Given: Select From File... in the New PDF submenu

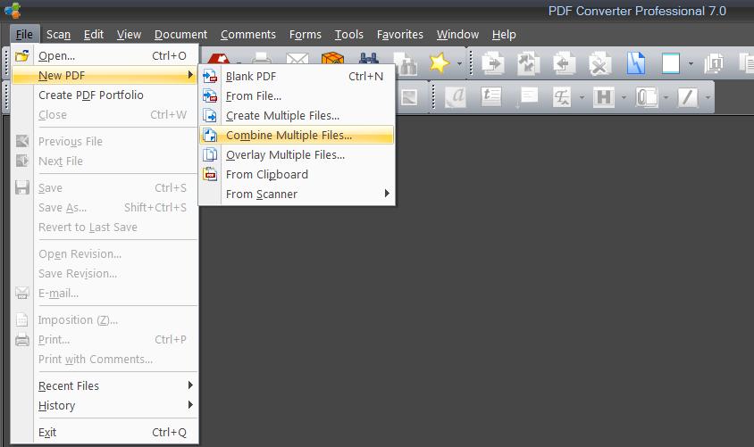Looking at the screenshot, I should 297,96.
